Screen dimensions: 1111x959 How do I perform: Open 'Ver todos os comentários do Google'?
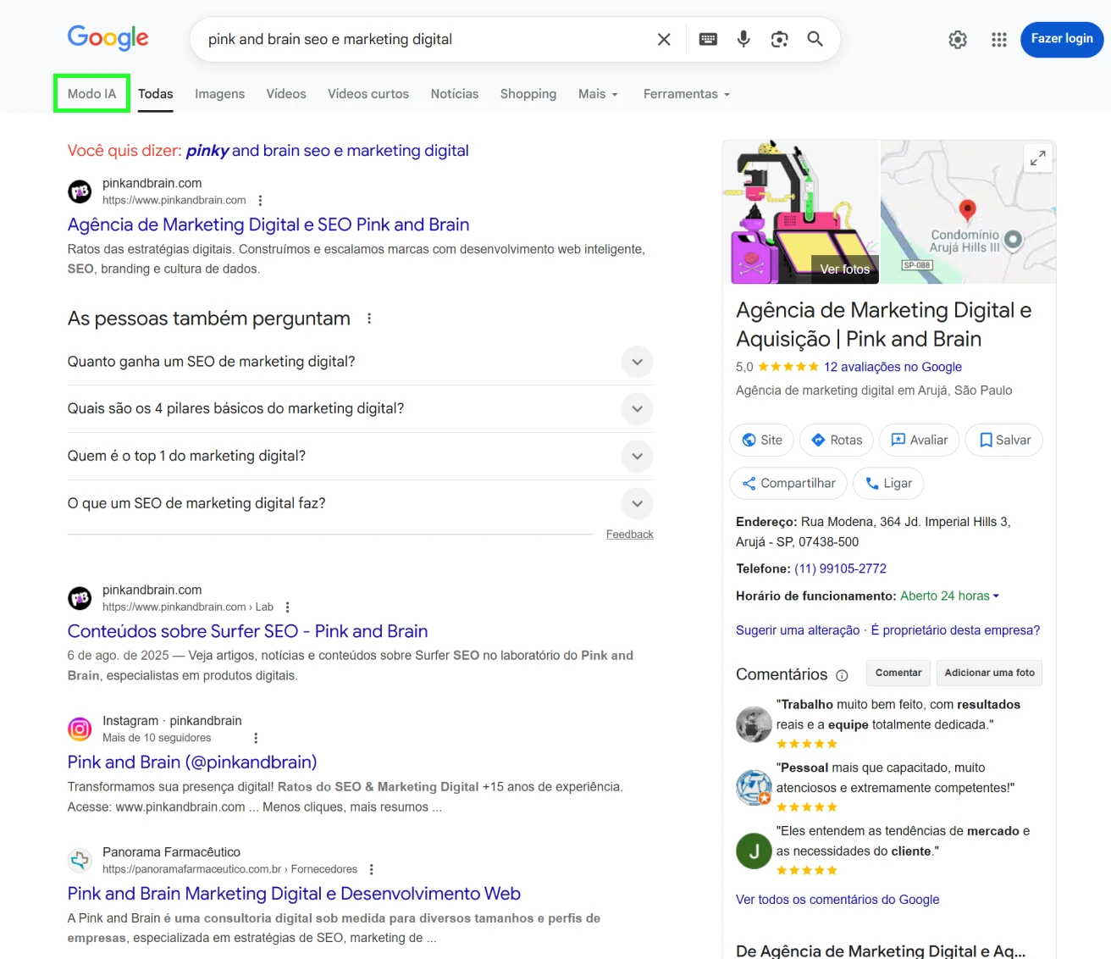point(837,900)
